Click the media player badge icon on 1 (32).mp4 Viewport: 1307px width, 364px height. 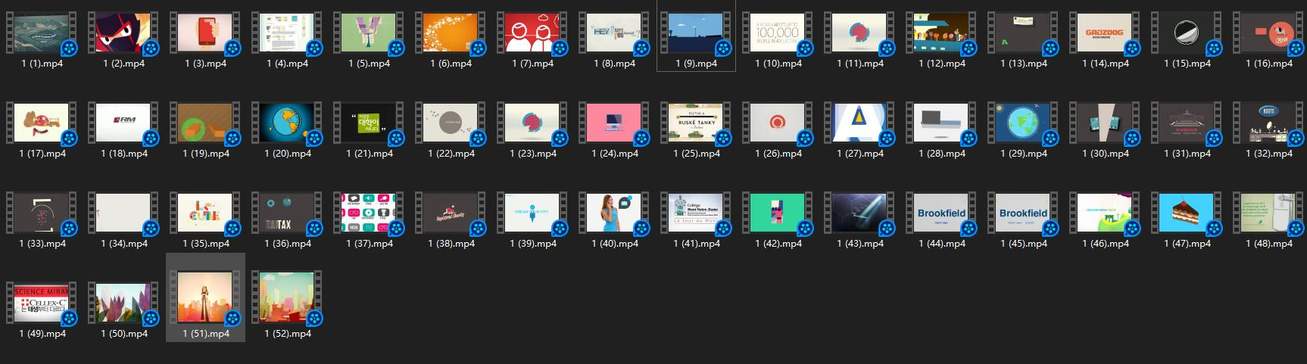point(1296,138)
